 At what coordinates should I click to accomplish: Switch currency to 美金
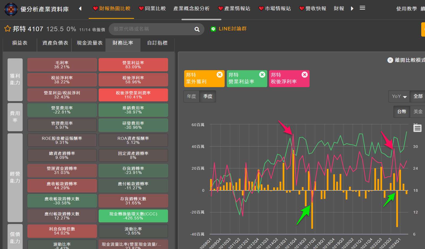(418, 112)
